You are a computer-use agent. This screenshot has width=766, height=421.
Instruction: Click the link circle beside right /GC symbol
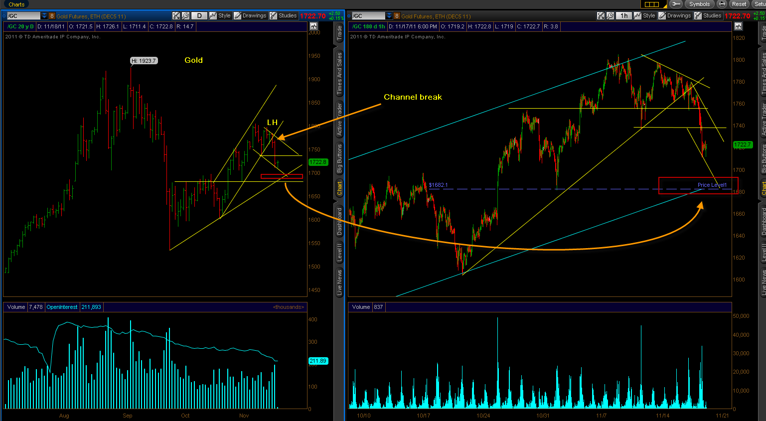(x=348, y=16)
